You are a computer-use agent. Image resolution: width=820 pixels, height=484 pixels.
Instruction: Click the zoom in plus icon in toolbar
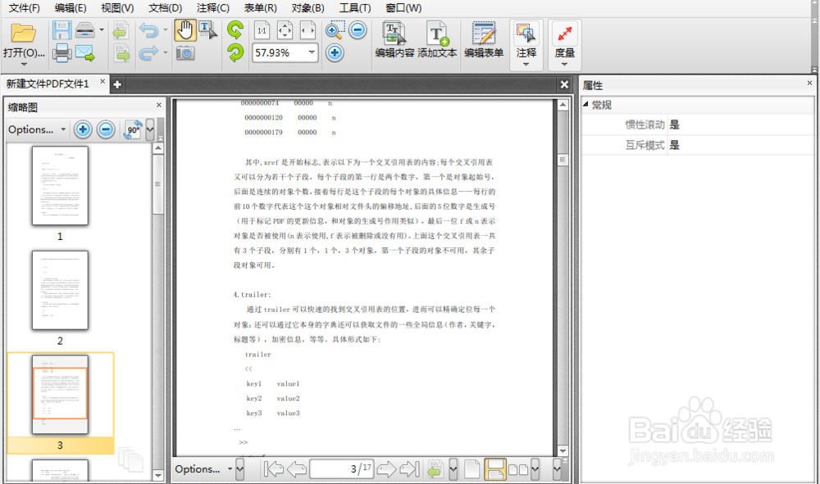pos(335,52)
